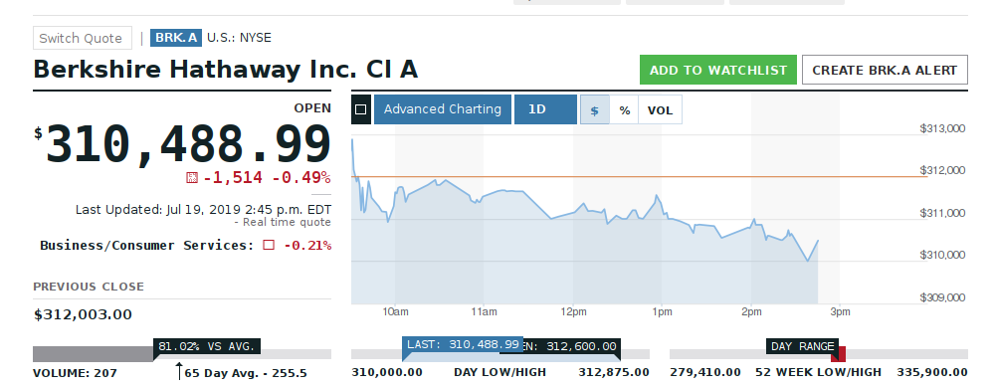Click the BRK.A ticker badge
This screenshot has width=994, height=387.
tap(175, 38)
